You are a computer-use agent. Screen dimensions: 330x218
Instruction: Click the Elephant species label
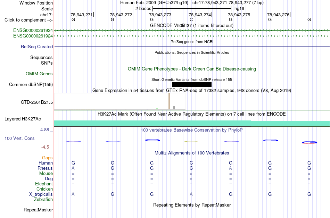point(44,184)
